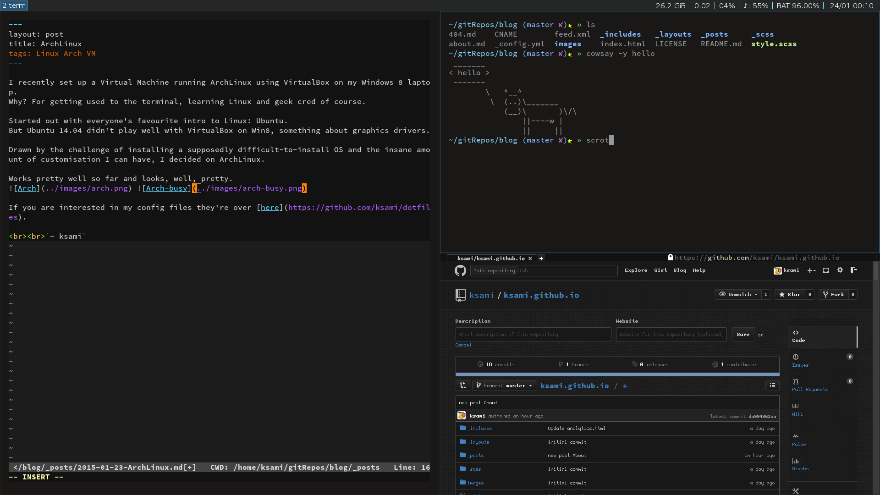Click the GitHub octocat logo

pos(460,270)
